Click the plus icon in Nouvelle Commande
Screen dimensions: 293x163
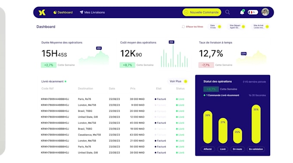(186, 12)
